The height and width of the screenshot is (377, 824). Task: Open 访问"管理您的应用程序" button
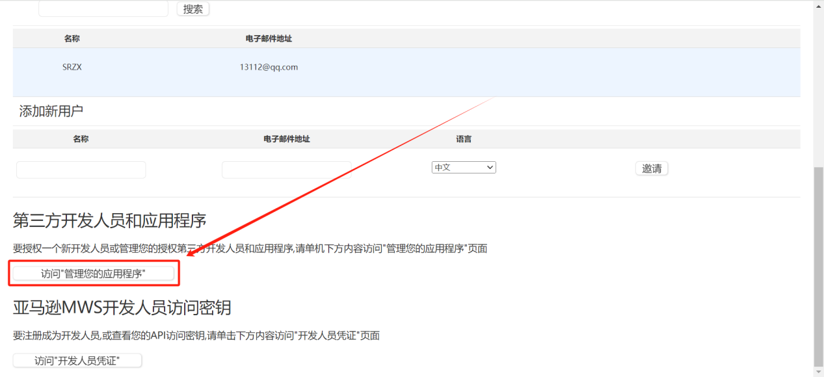[93, 274]
